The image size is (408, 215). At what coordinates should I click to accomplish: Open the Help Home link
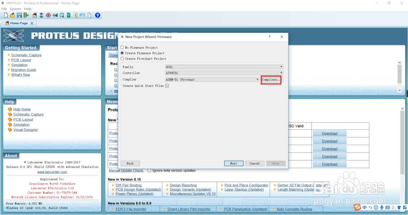pos(22,109)
